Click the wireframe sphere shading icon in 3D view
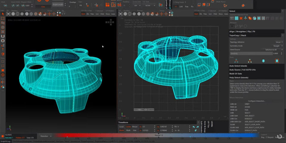The width and height of the screenshot is (286, 143). point(18,14)
